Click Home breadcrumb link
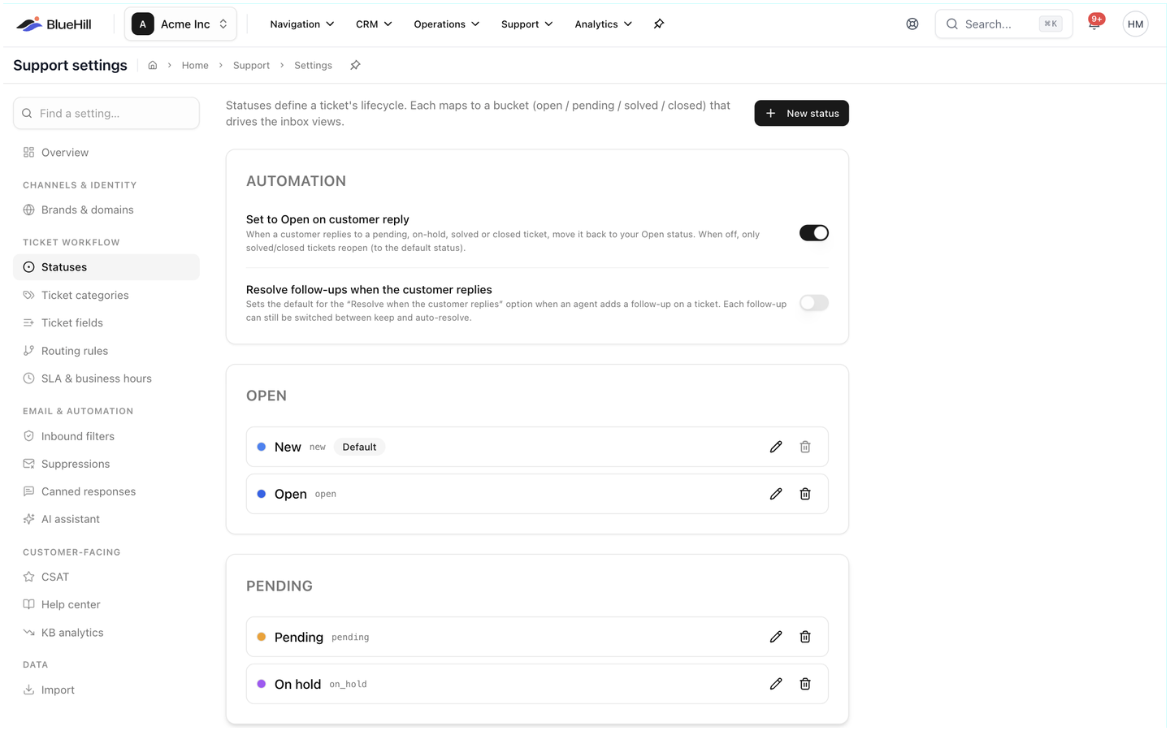1170x731 pixels. pyautogui.click(x=195, y=65)
